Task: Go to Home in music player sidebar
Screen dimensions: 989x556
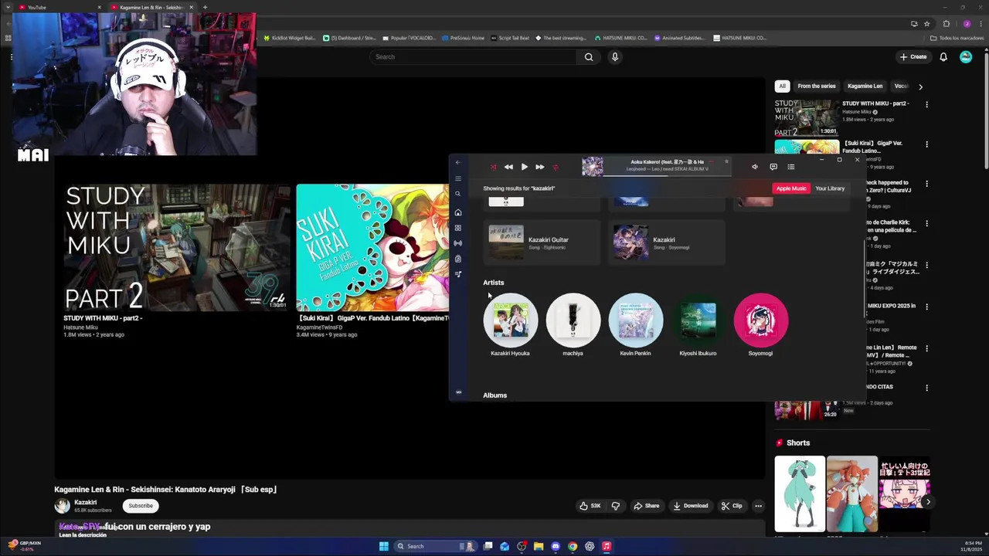Action: [x=457, y=212]
